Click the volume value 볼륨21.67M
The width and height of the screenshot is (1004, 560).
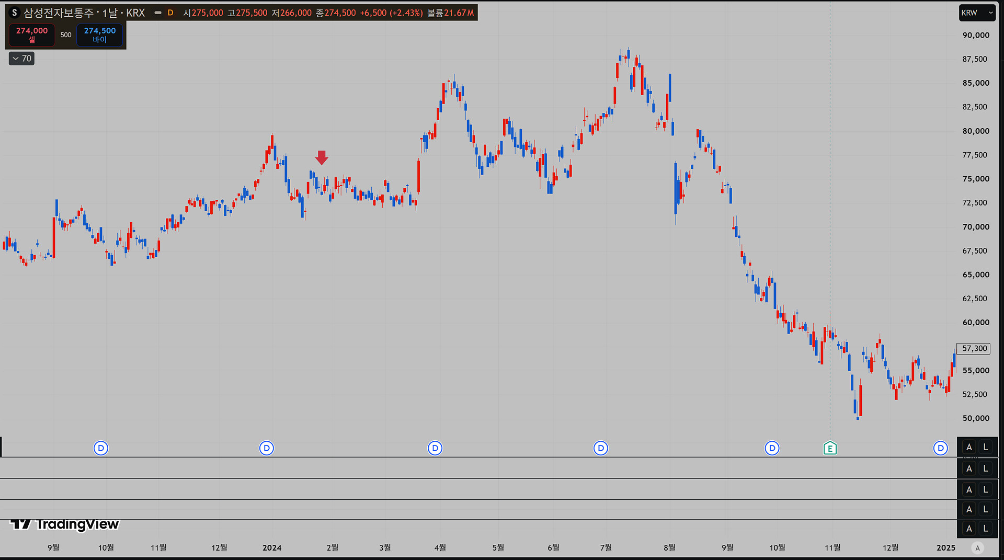click(451, 13)
